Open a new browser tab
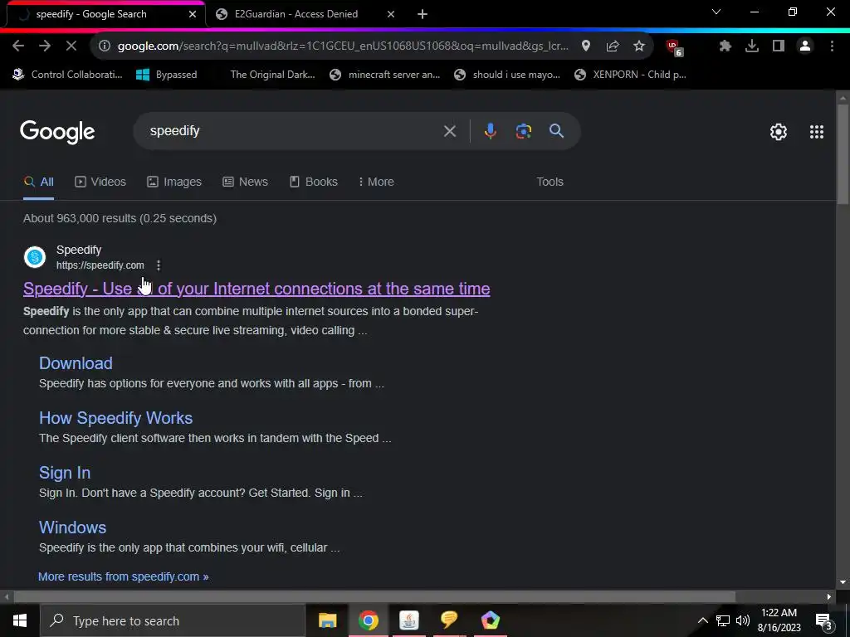Viewport: 850px width, 637px height. (x=423, y=14)
